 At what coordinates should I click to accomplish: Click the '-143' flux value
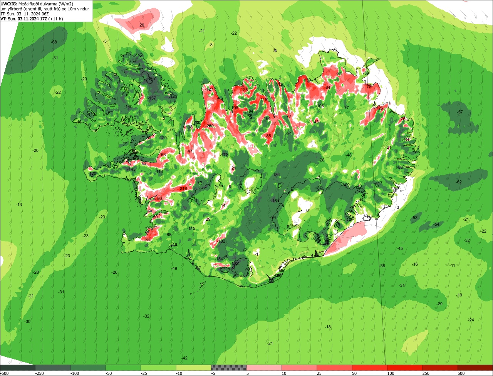tap(132, 170)
